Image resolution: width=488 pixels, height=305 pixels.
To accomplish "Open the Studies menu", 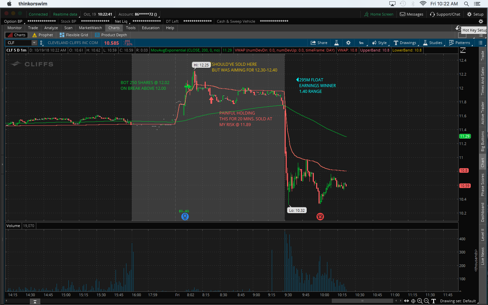I will 433,43.
